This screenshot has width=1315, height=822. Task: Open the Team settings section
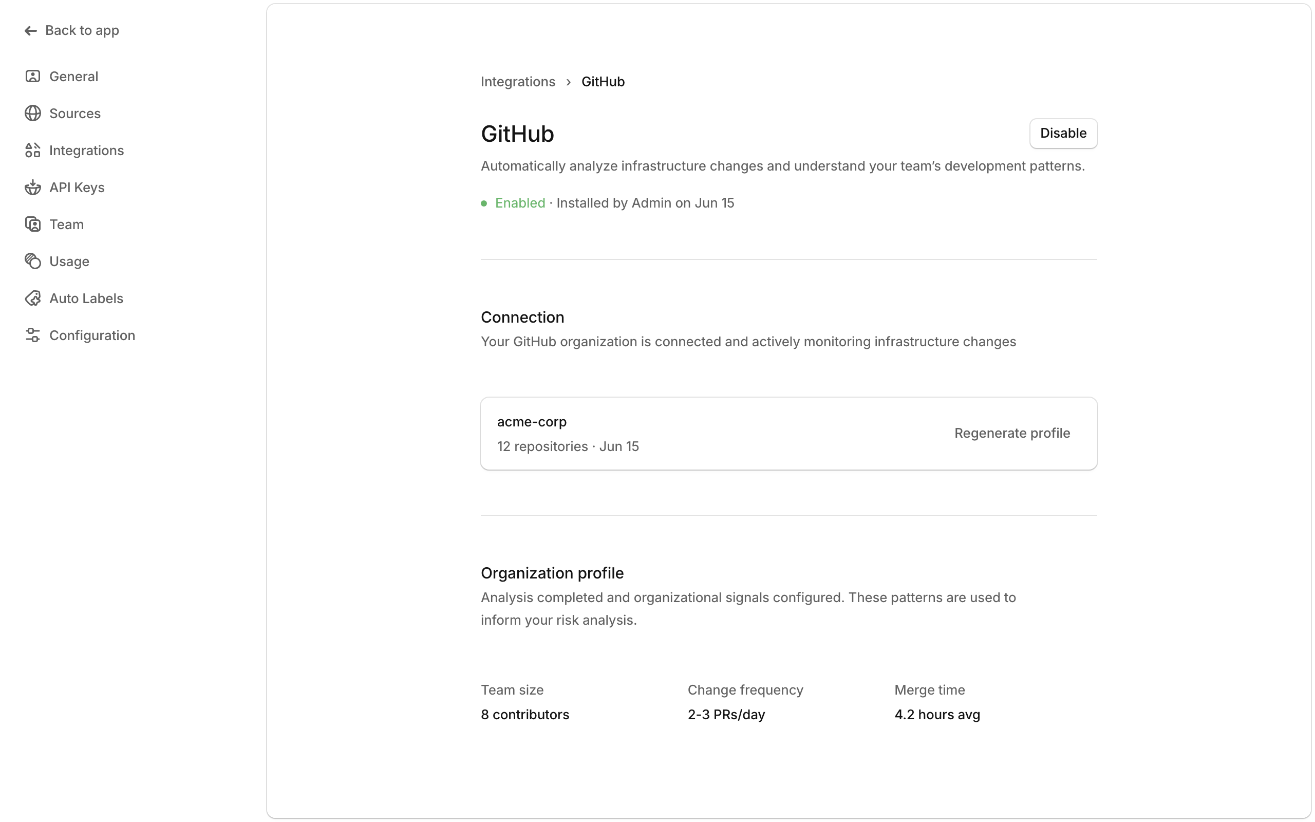pyautogui.click(x=66, y=224)
